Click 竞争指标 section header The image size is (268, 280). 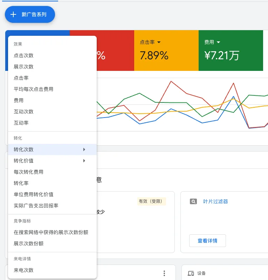(x=22, y=221)
